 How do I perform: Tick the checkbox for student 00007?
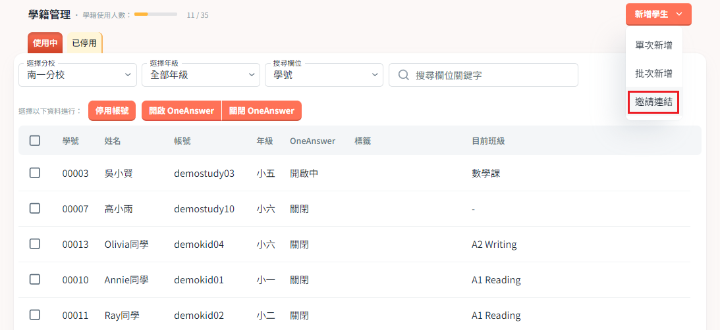[x=34, y=208]
